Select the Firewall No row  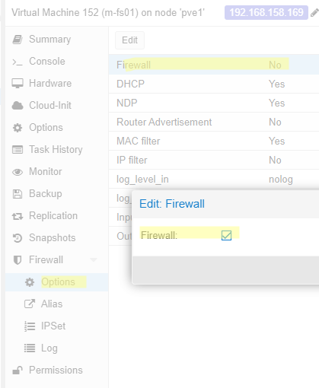[214, 65]
